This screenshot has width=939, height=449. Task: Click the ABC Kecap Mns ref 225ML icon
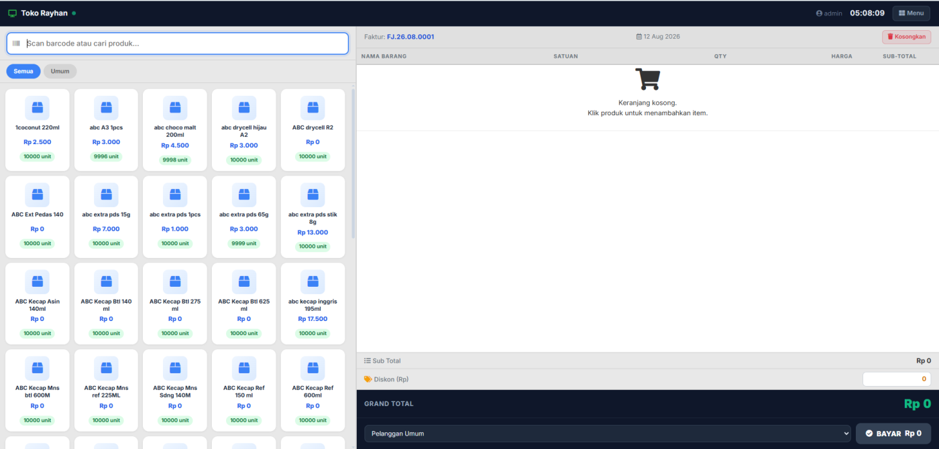[x=106, y=369]
